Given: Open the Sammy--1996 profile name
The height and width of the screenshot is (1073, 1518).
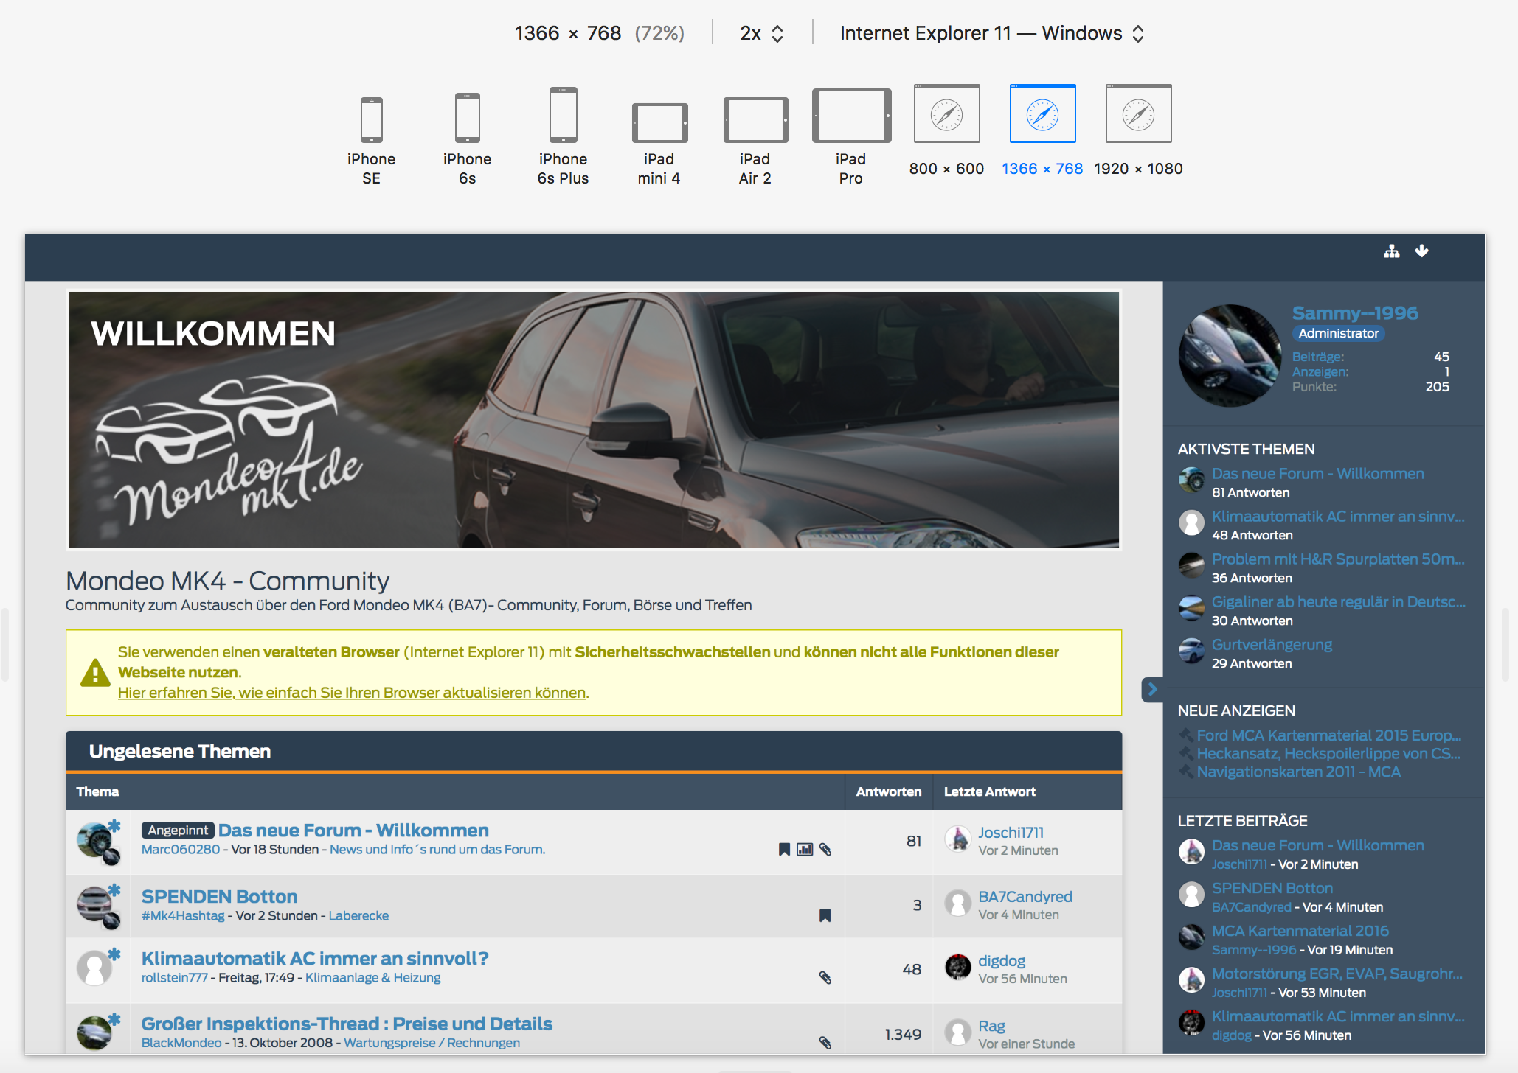Looking at the screenshot, I should click(x=1354, y=313).
